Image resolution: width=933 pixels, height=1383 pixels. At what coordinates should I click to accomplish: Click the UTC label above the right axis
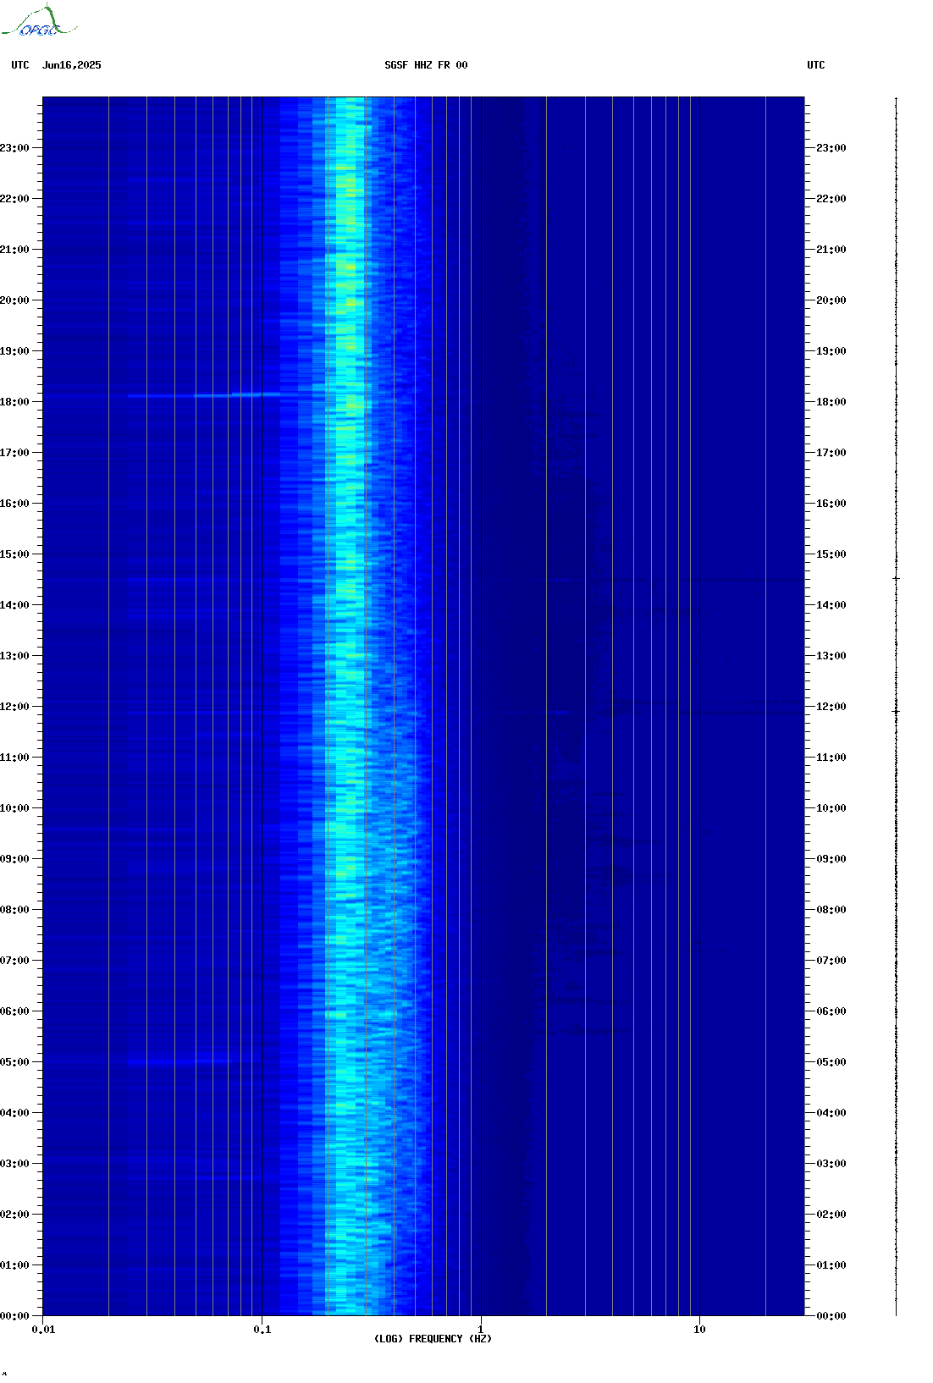coord(816,65)
